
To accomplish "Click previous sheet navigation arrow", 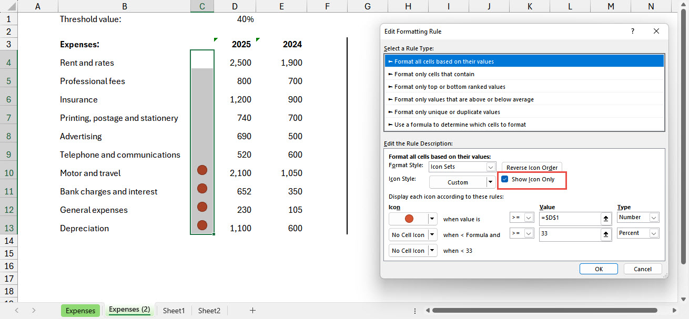I will click(17, 311).
